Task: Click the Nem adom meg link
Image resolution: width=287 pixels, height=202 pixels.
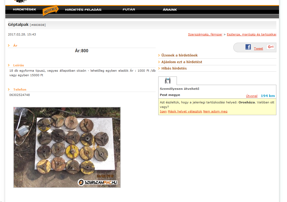Action: [215, 111]
